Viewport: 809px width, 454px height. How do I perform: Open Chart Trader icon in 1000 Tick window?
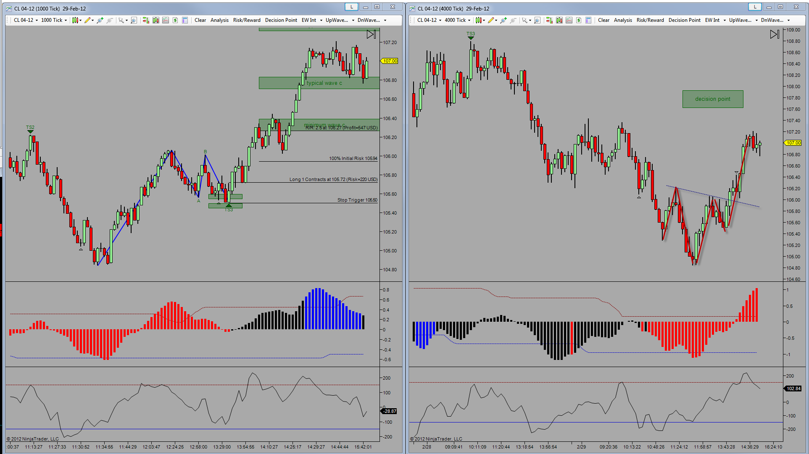click(x=146, y=20)
